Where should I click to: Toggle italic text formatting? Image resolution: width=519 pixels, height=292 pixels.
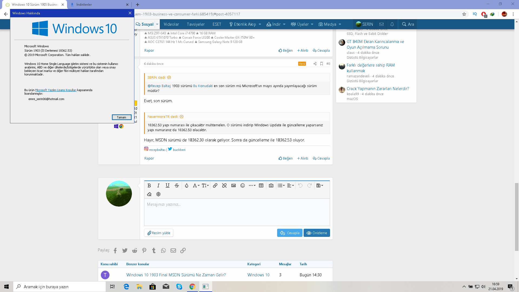coord(158,185)
